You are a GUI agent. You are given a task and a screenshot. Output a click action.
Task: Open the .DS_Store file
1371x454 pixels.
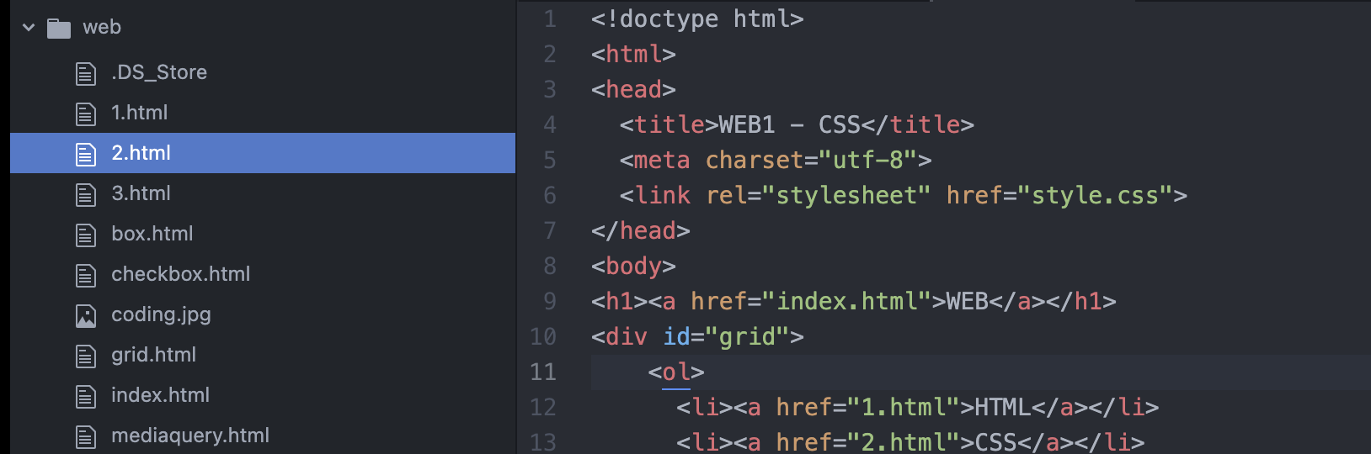[x=159, y=72]
